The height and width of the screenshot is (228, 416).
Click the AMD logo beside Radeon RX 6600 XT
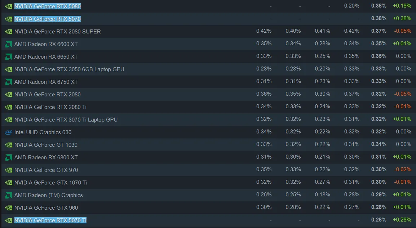click(x=9, y=44)
